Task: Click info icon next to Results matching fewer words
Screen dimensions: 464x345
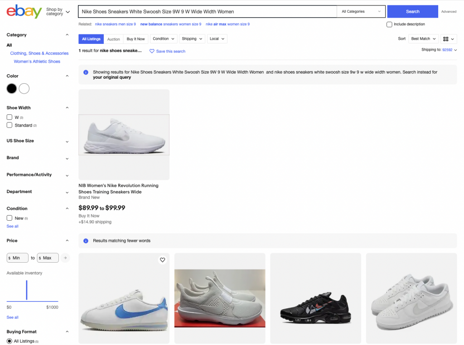Action: [86, 241]
